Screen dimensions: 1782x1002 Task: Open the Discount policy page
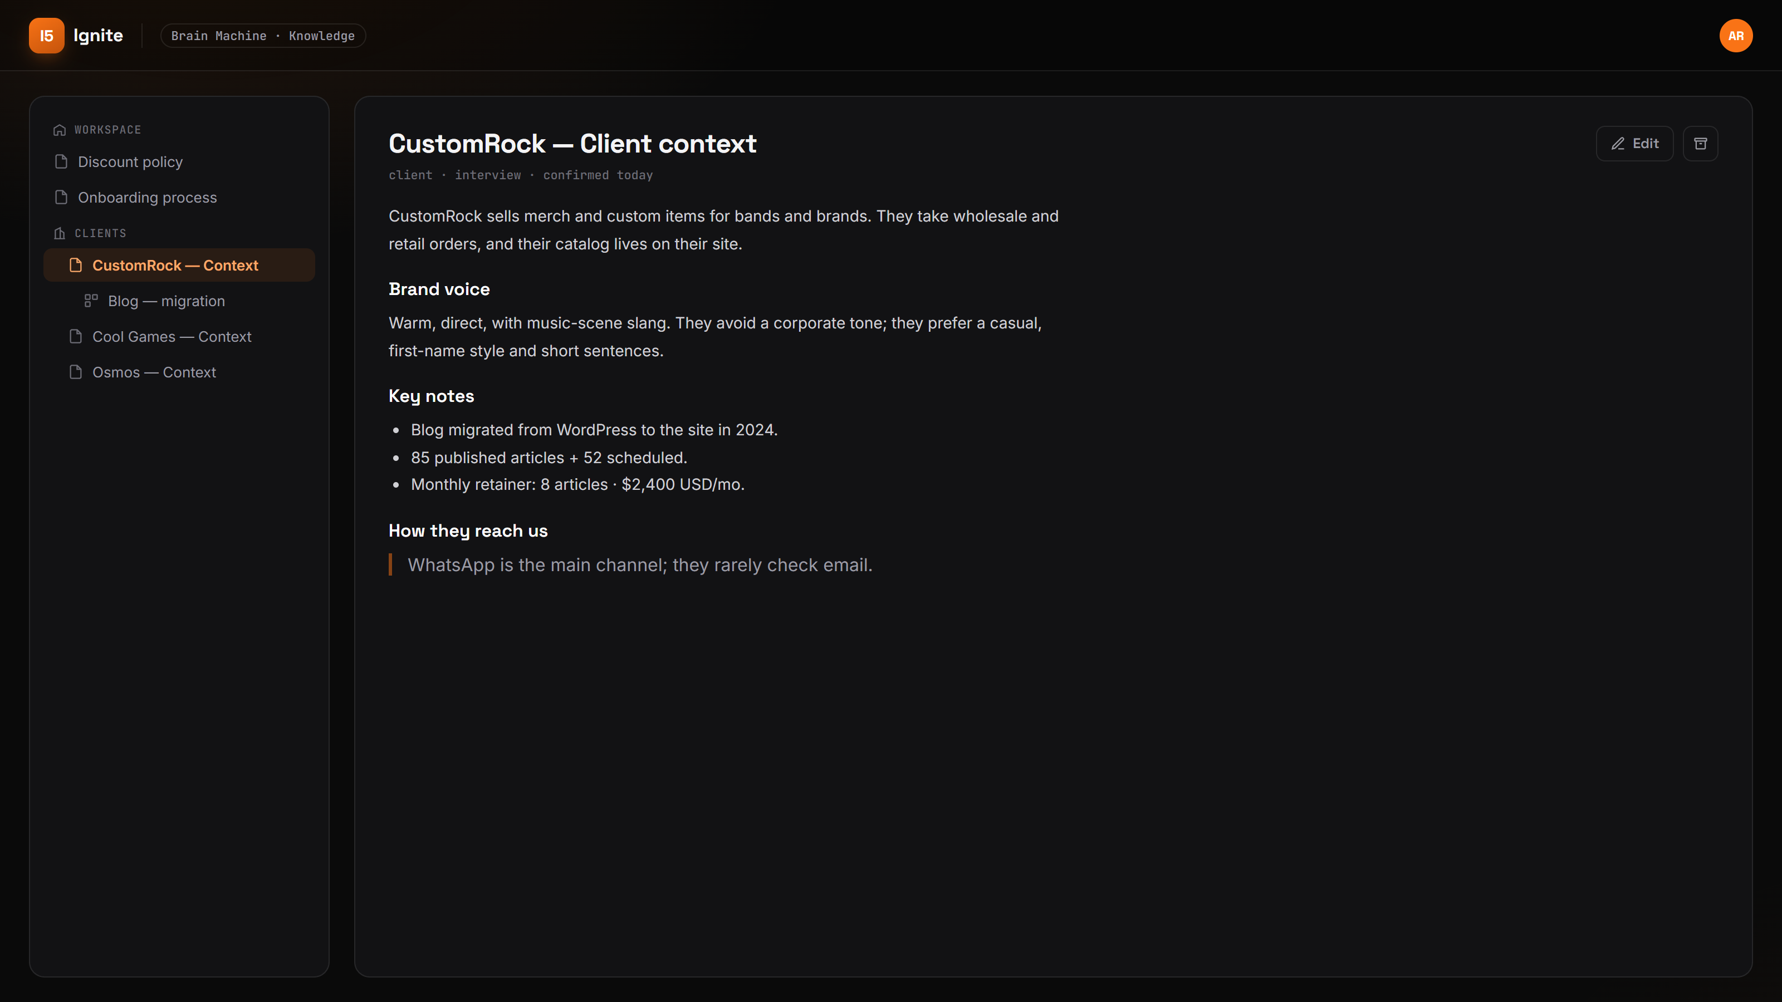click(x=179, y=161)
